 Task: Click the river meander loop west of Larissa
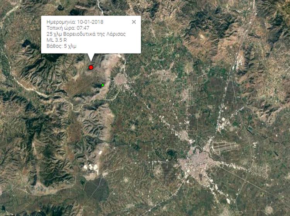tap(171, 154)
